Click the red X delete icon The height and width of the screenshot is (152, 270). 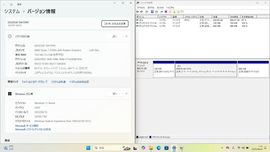pyautogui.click(x=166, y=12)
